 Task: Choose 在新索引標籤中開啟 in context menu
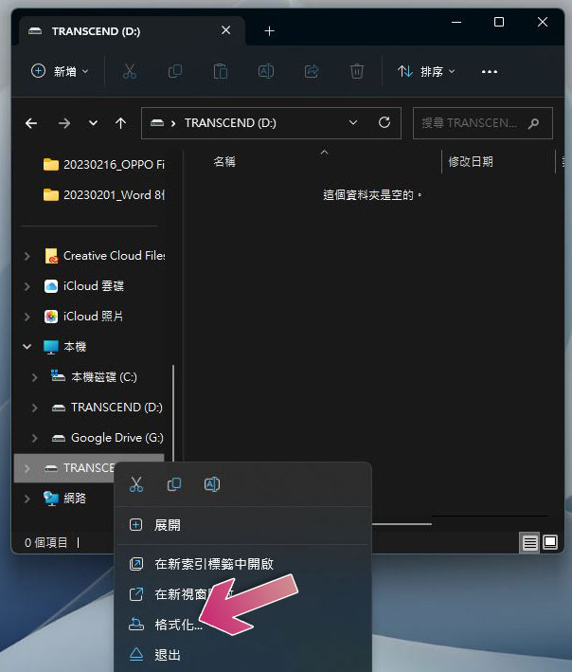coord(242,564)
